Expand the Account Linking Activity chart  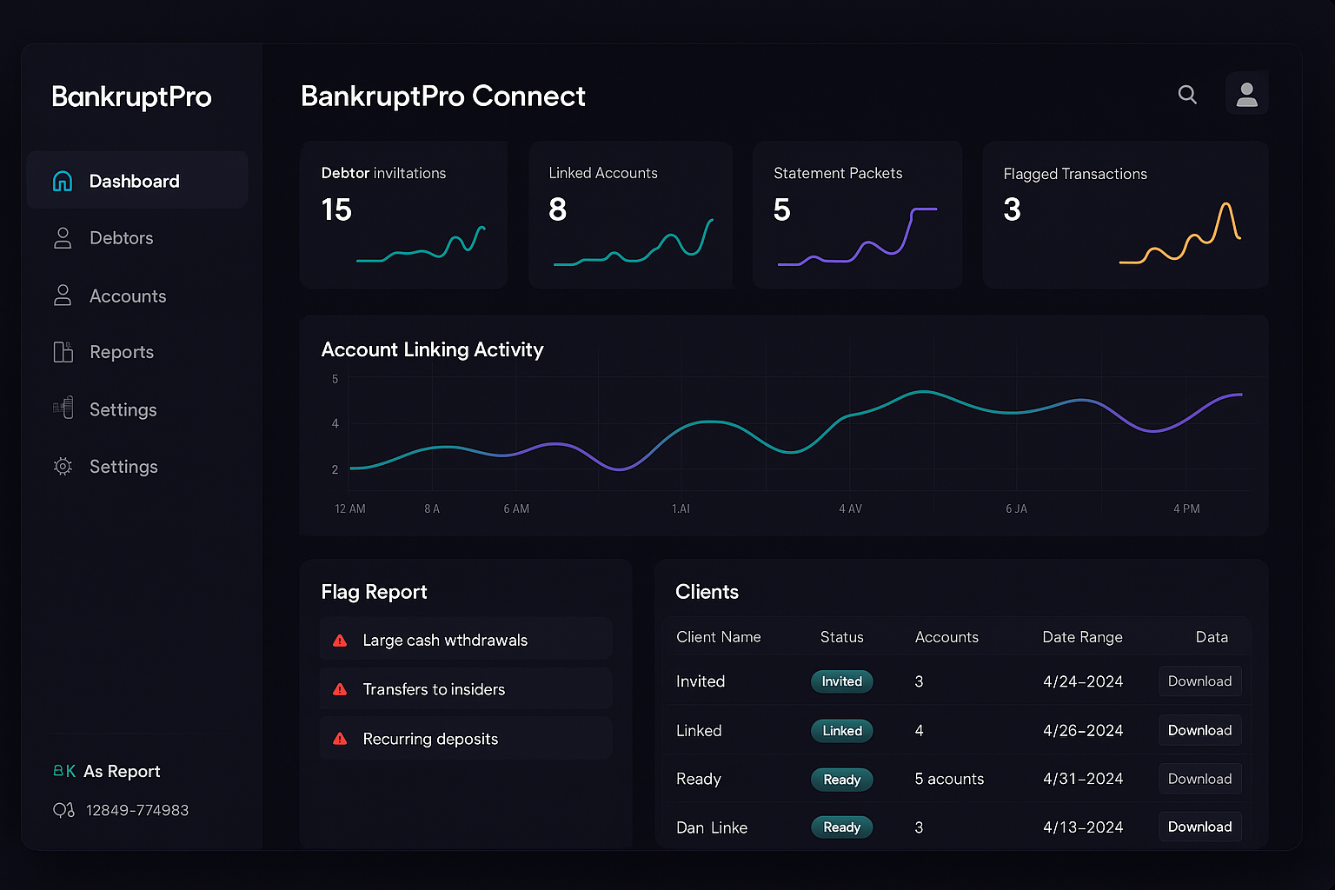pyautogui.click(x=432, y=349)
